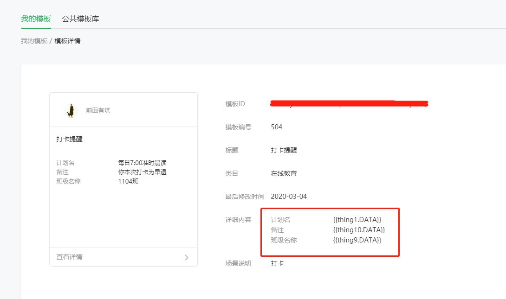Click the redacted 模板ID value bar
This screenshot has width=506, height=299.
click(348, 103)
